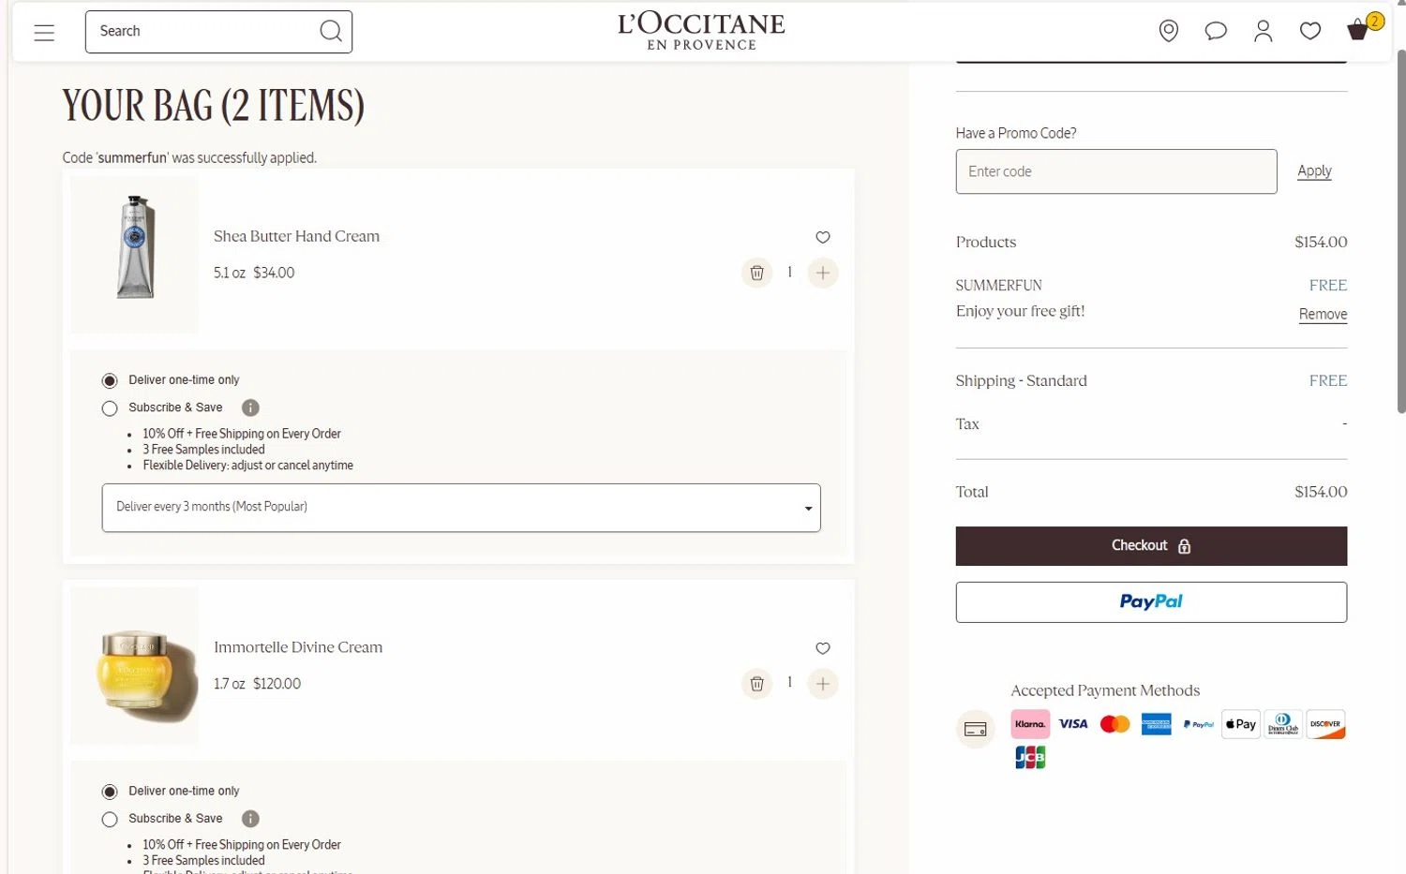Click the Immortelle price $120.00

[277, 684]
